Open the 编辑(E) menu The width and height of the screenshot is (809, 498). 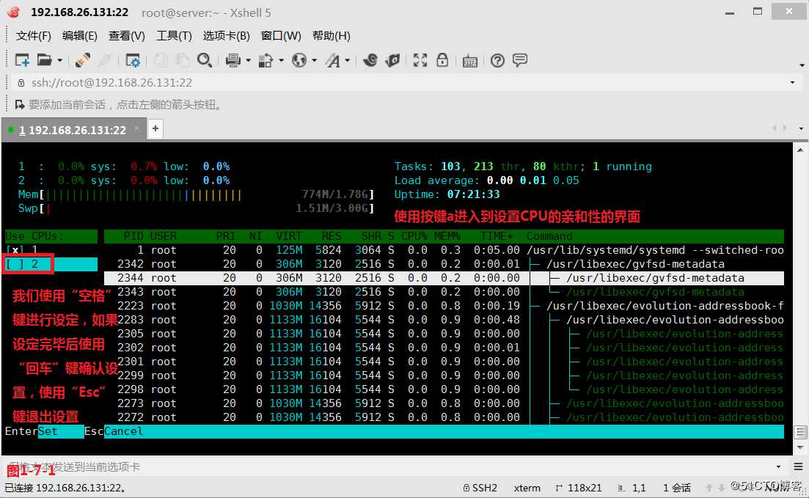point(79,36)
